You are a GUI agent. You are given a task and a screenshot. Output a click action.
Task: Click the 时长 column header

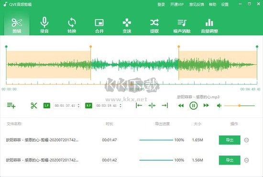coord(109,124)
